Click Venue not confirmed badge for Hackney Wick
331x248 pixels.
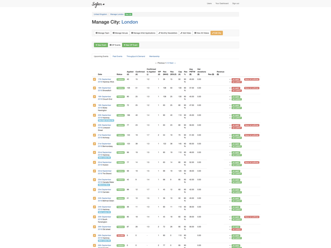pos(252,79)
